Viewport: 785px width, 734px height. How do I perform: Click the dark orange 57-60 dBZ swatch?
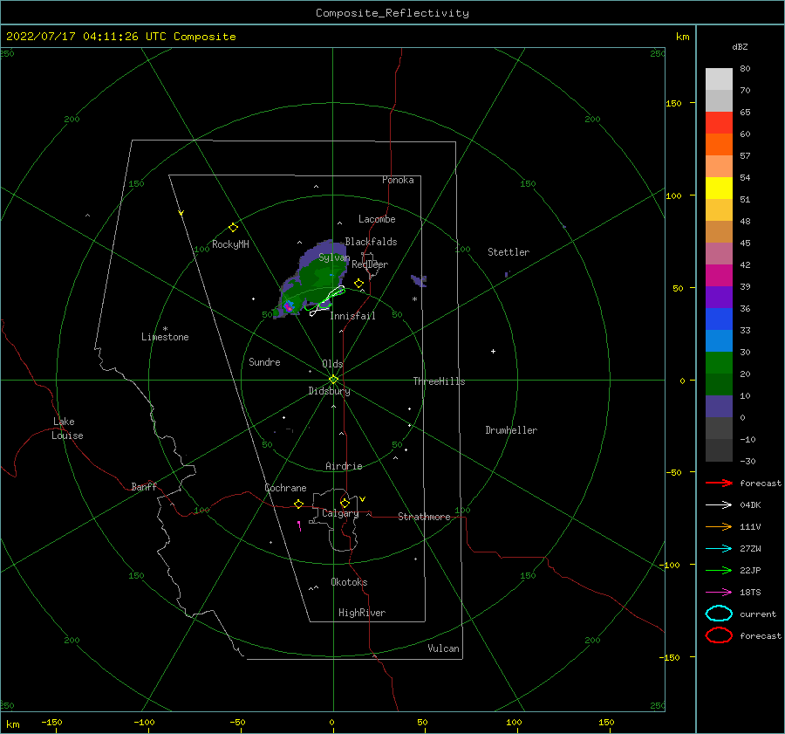click(x=719, y=144)
